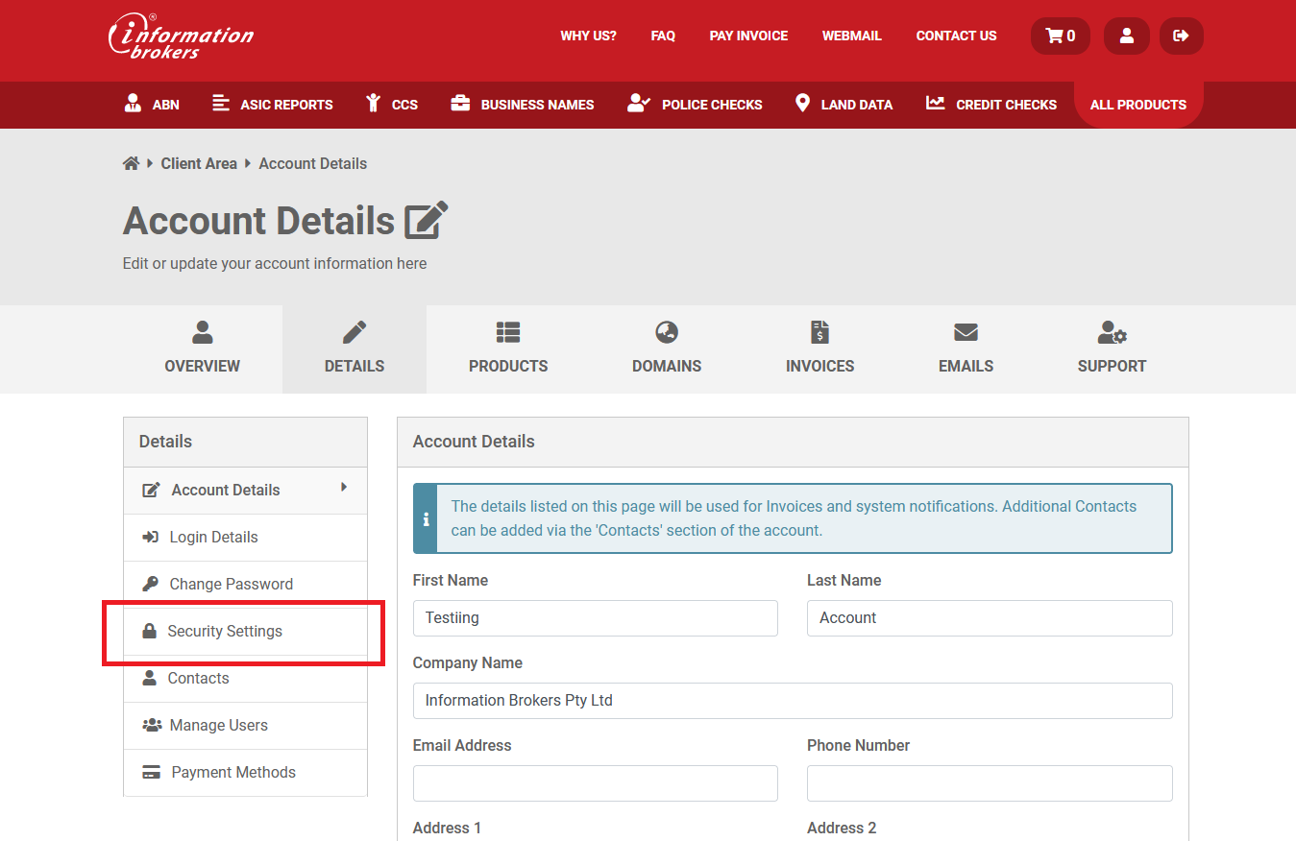Click the CCS figure icon
The height and width of the screenshot is (841, 1296).
(374, 103)
